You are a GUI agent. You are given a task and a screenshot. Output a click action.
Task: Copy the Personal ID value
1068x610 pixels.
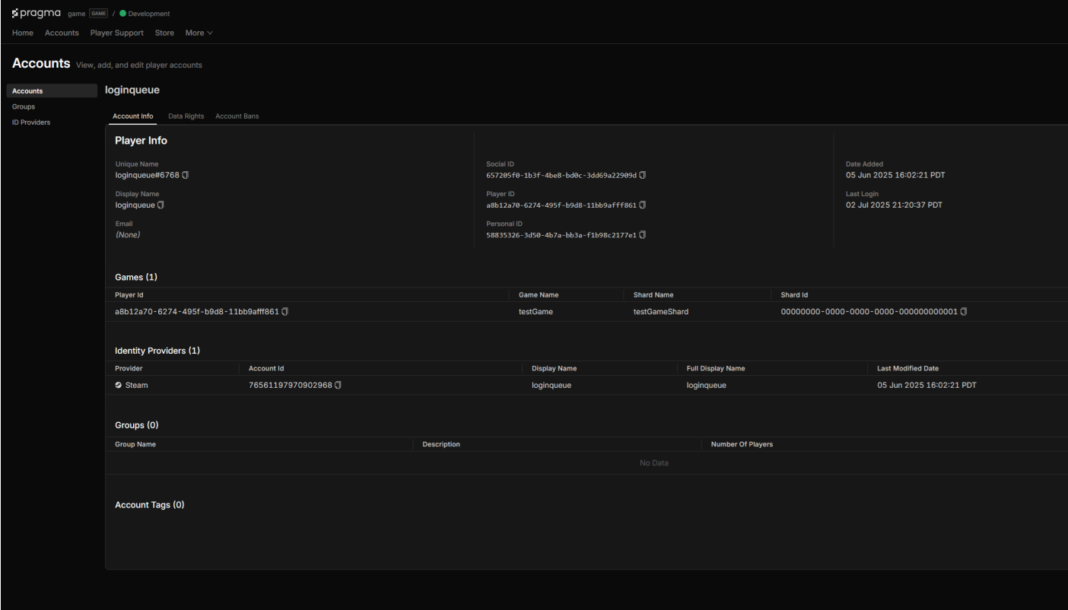[642, 234]
